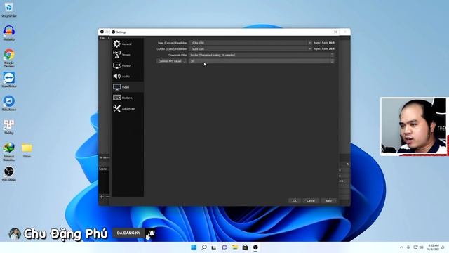Viewport: 449px width, 253px height.
Task: Open taskbar Search
Action: click(204, 247)
